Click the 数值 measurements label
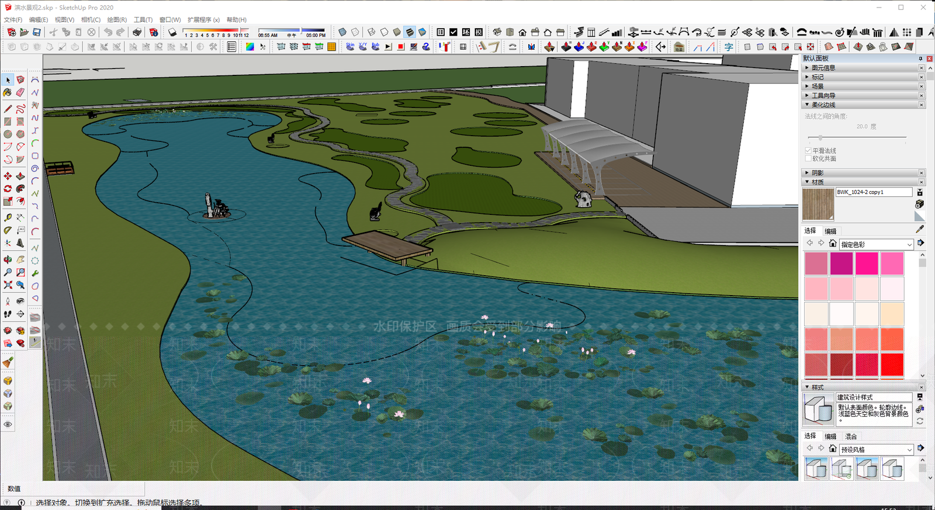Image resolution: width=935 pixels, height=510 pixels. (x=14, y=489)
